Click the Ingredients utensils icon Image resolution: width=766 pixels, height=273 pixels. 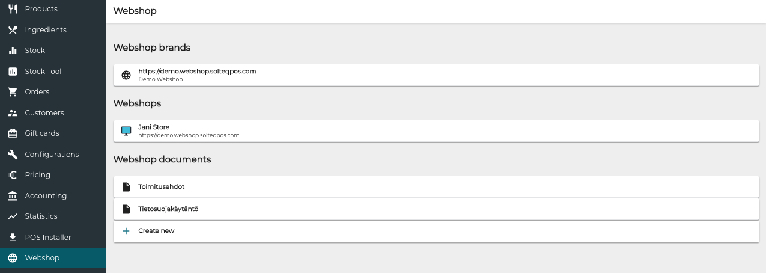tap(13, 30)
